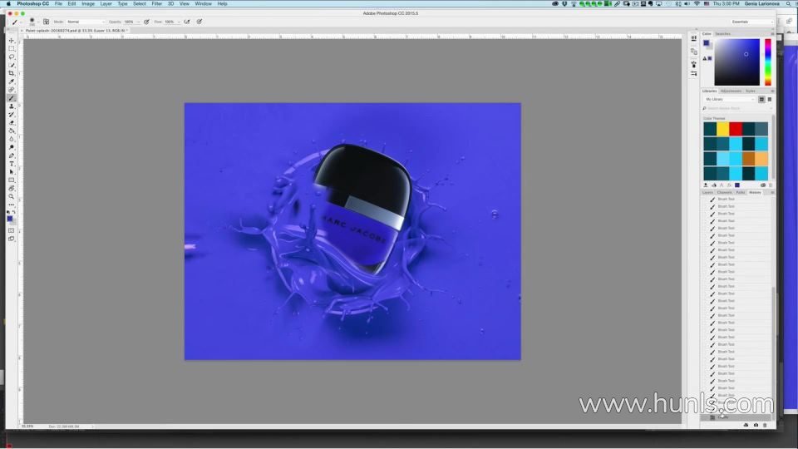Swap foreground and background colors
798x449 pixels.
point(14,212)
